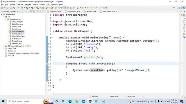This screenshot has height=104, width=186.
Task: Click the Back navigation arrow
Action: [x=94, y=8]
